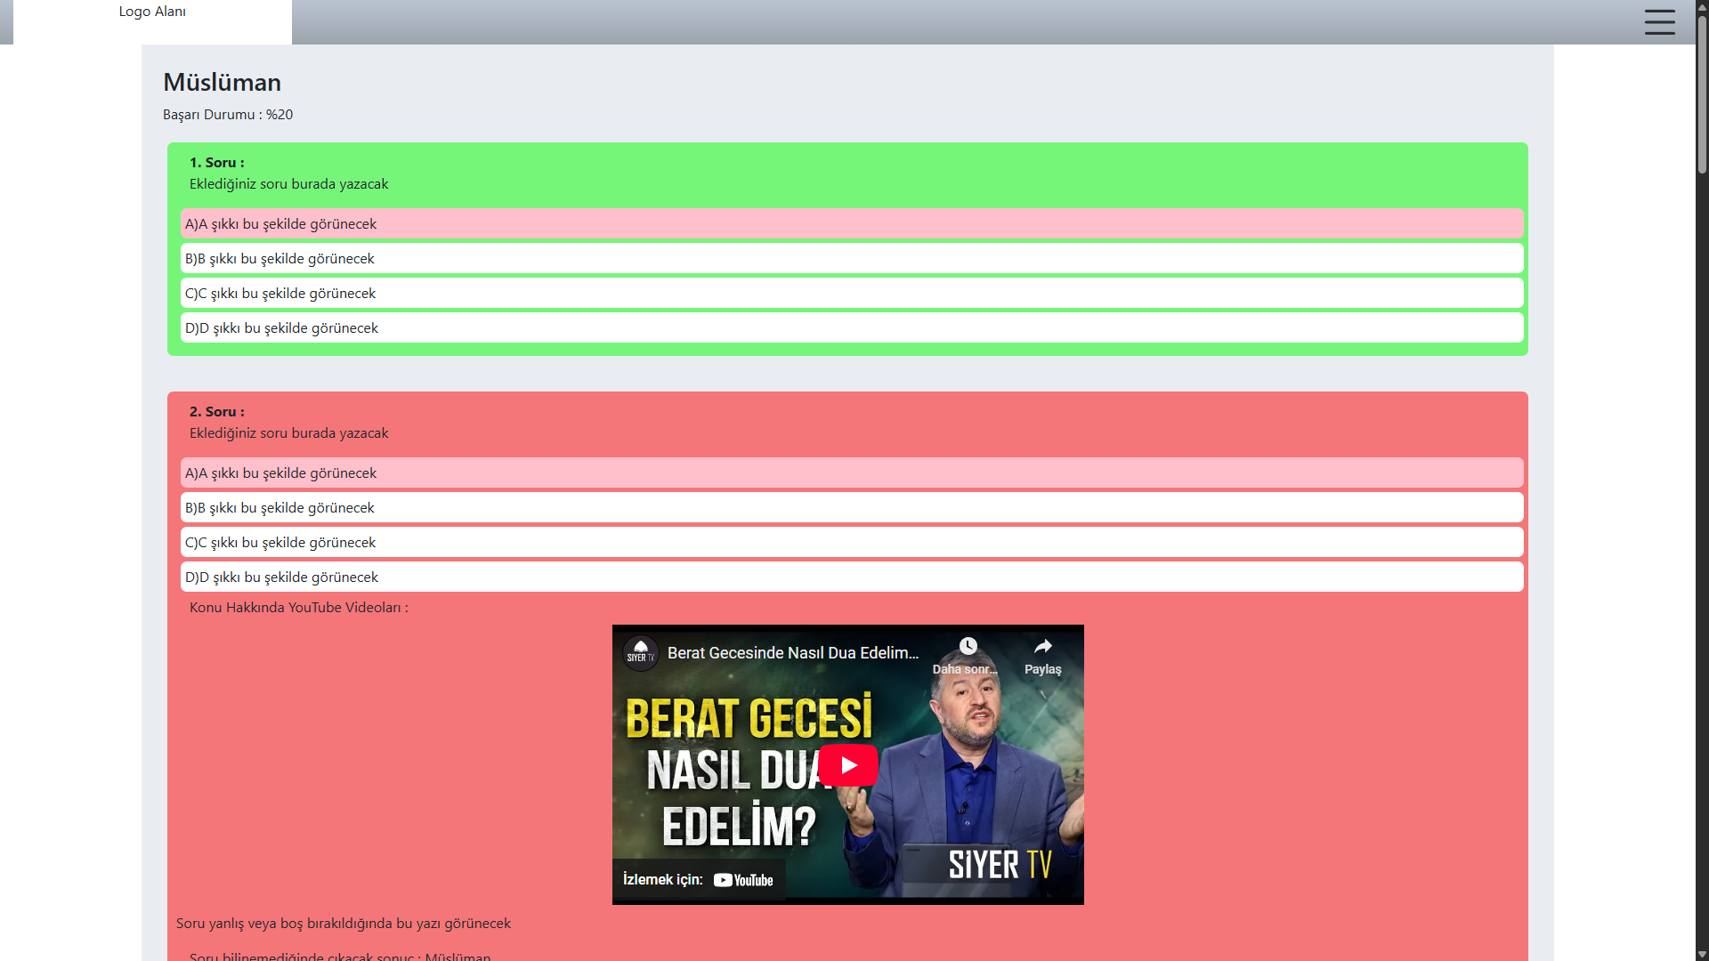Select option A in question 2
This screenshot has height=961, width=1709.
point(851,472)
